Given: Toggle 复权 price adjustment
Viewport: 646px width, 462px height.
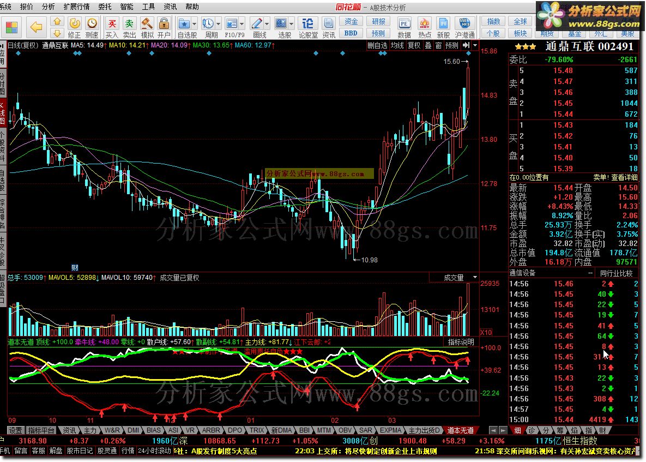Looking at the screenshot, I should point(414,45).
